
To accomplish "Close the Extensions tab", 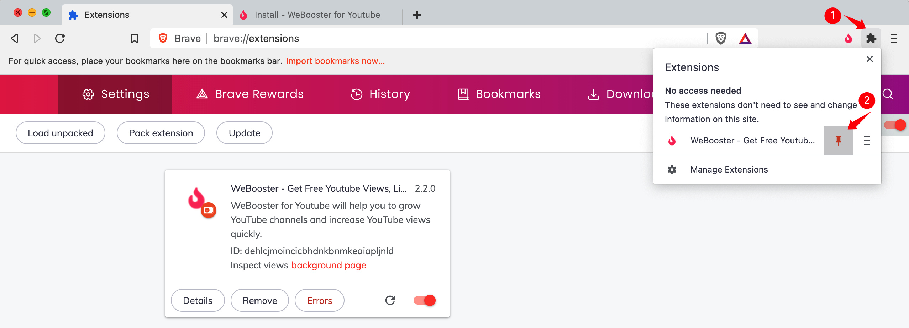I will coord(224,15).
